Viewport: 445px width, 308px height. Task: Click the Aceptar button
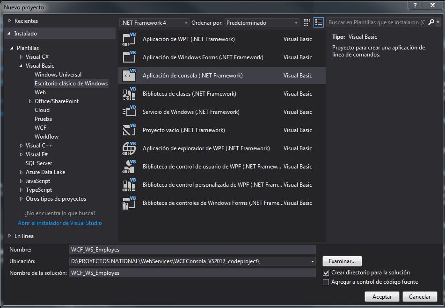click(382, 297)
